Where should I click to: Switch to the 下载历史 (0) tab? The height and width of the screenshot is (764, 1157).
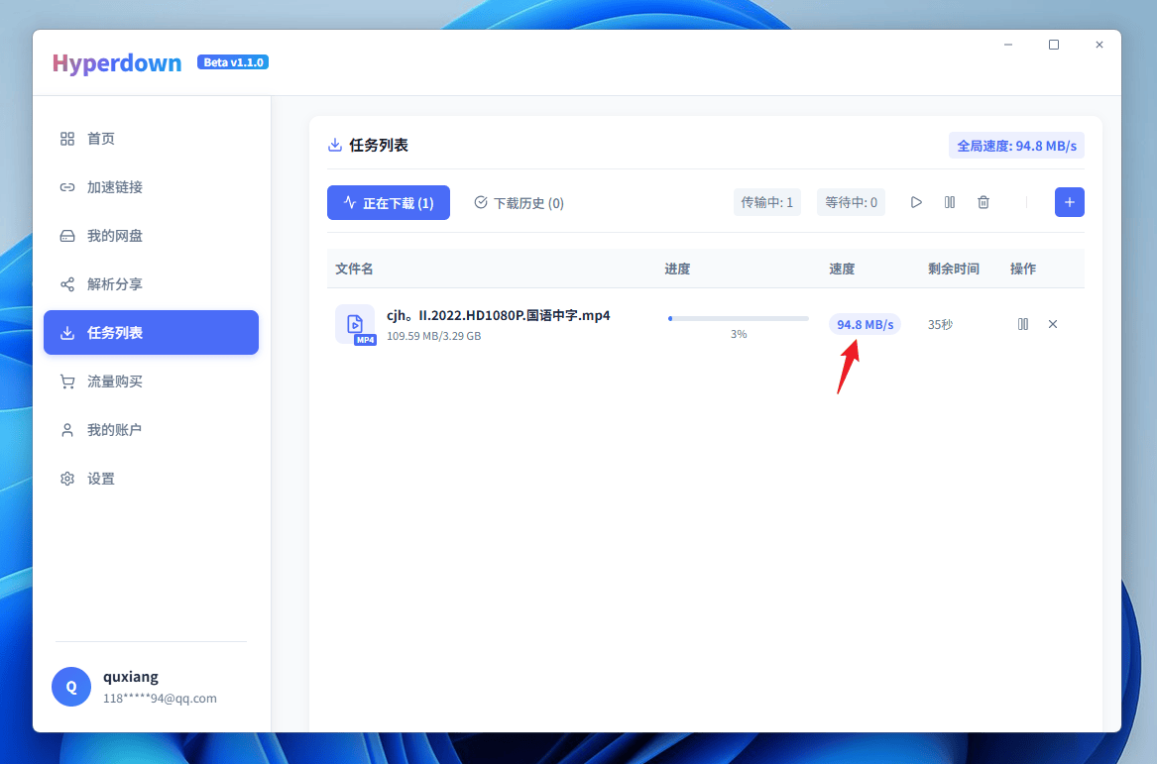tap(519, 203)
